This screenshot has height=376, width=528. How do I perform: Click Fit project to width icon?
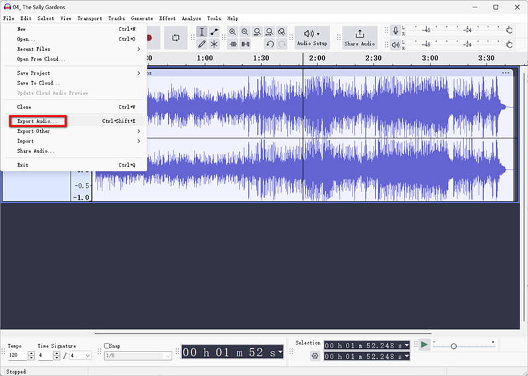[269, 32]
